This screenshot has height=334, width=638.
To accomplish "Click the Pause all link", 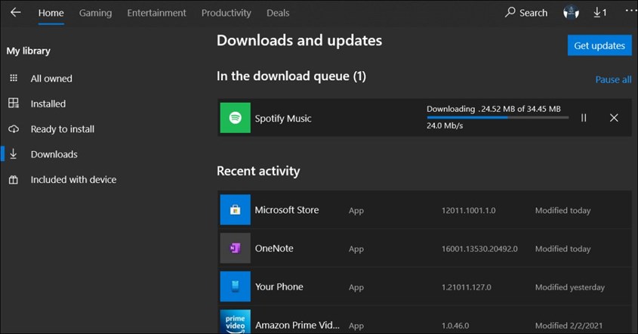I will pyautogui.click(x=613, y=79).
